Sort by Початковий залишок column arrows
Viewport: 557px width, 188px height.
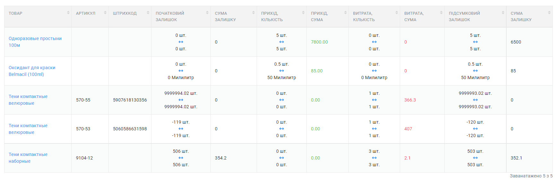(207, 13)
